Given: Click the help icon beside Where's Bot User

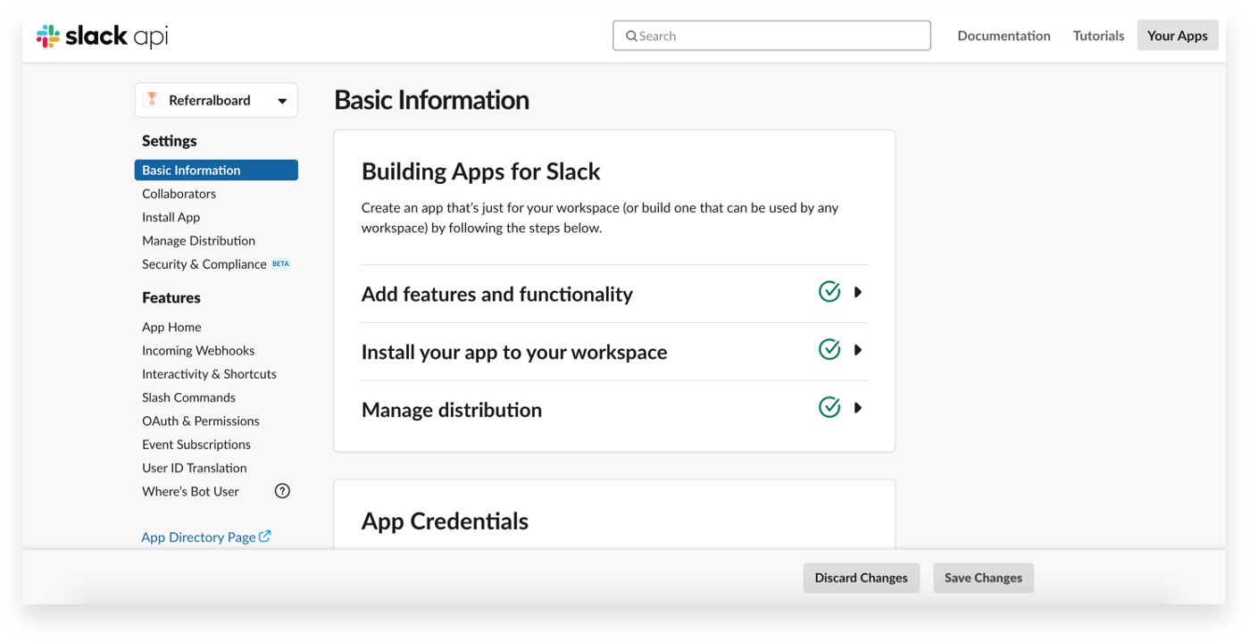Looking at the screenshot, I should click(282, 491).
